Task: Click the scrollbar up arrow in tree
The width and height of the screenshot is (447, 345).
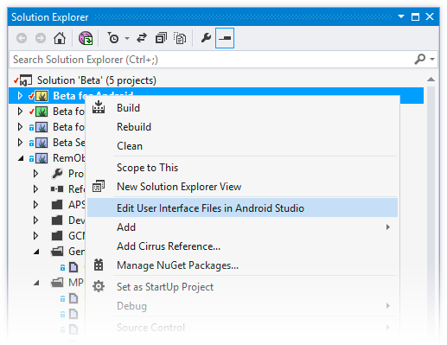Action: pos(431,80)
